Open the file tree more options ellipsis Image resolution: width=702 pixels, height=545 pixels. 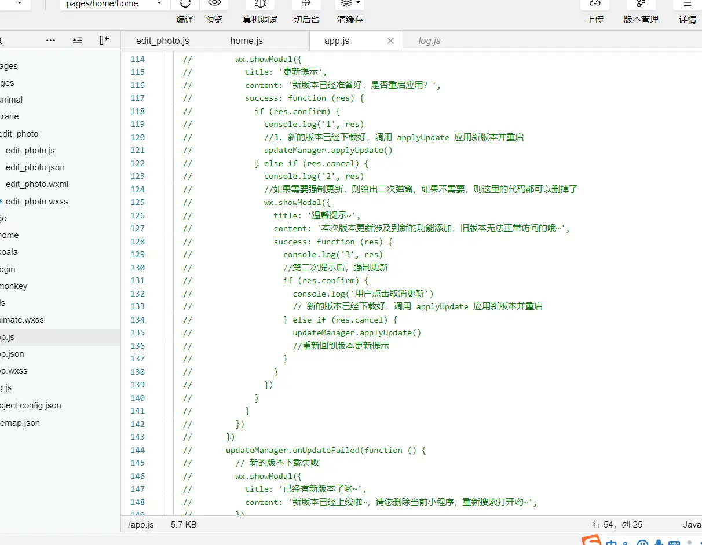(x=51, y=41)
